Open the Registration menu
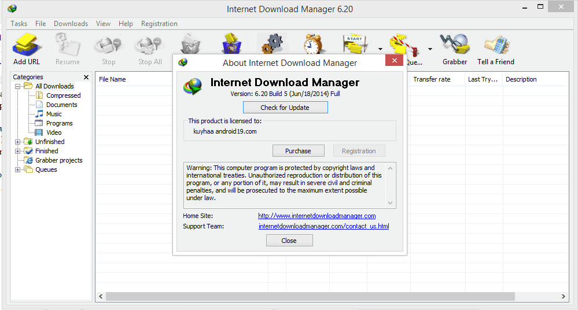Viewport: 578px width, 310px height. pyautogui.click(x=159, y=24)
